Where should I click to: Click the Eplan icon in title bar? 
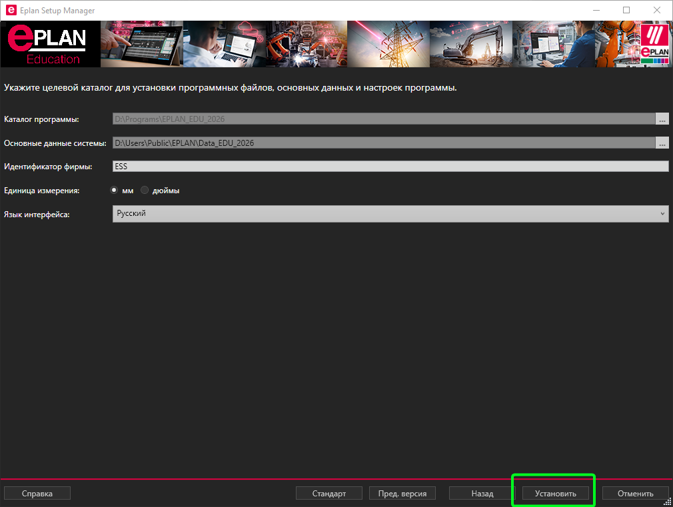tap(11, 10)
